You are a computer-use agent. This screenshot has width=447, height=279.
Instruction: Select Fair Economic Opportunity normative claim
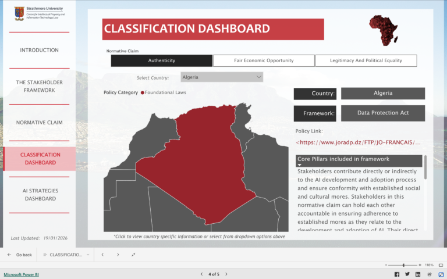coord(264,60)
